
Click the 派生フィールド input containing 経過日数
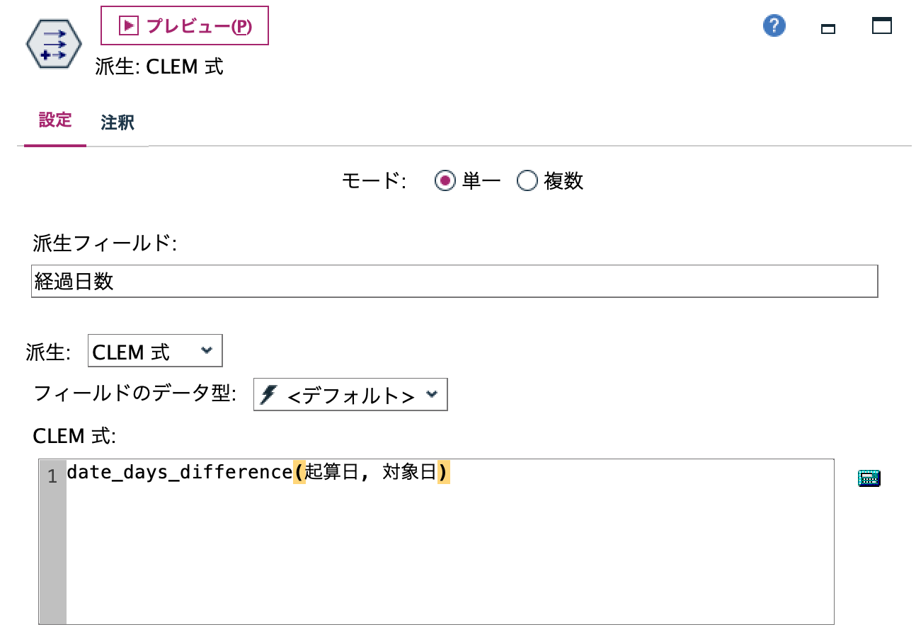click(x=453, y=281)
